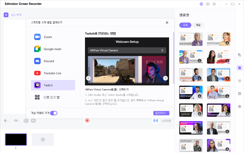Download template with white-haired older man
Screen dimensions: 244x153
click(x=227, y=131)
